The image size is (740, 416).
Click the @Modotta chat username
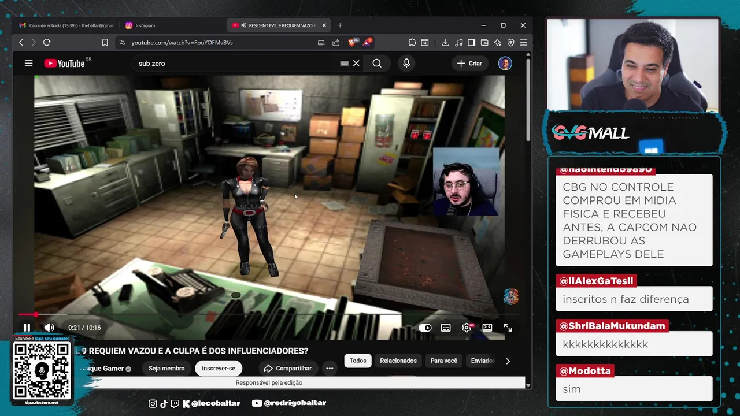click(x=584, y=371)
